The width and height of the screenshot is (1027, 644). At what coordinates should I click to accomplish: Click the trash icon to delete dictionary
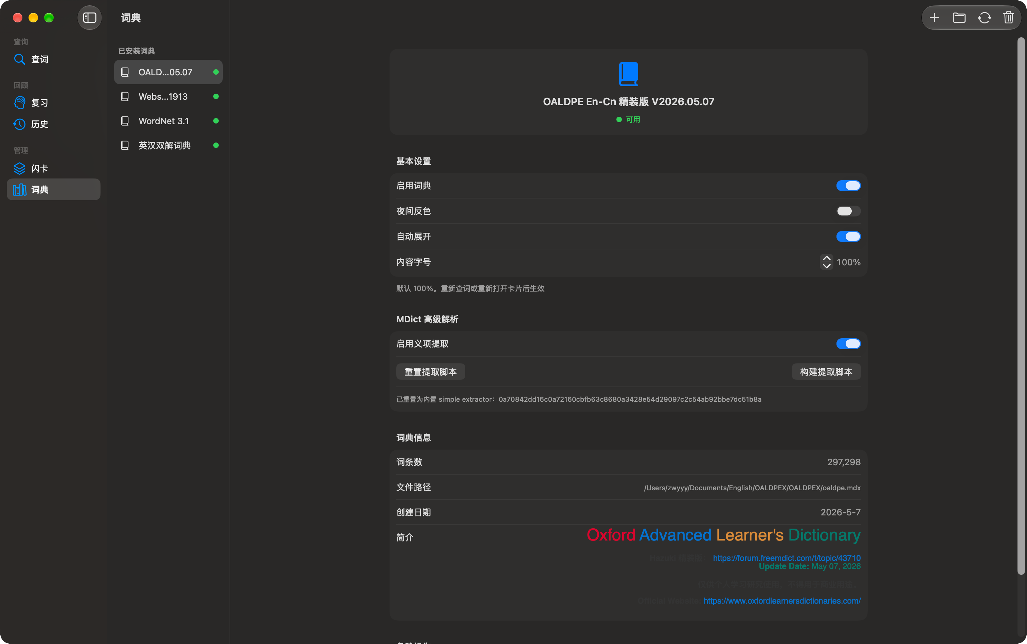(1008, 17)
